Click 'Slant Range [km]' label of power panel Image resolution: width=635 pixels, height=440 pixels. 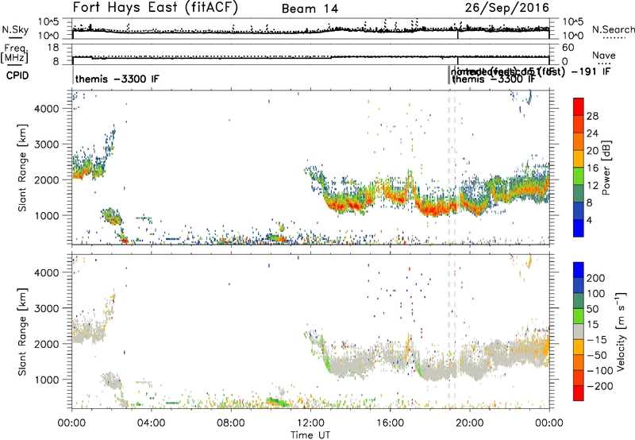tap(22, 168)
